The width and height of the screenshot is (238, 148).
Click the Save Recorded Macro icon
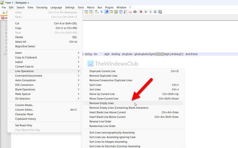click(x=160, y=12)
